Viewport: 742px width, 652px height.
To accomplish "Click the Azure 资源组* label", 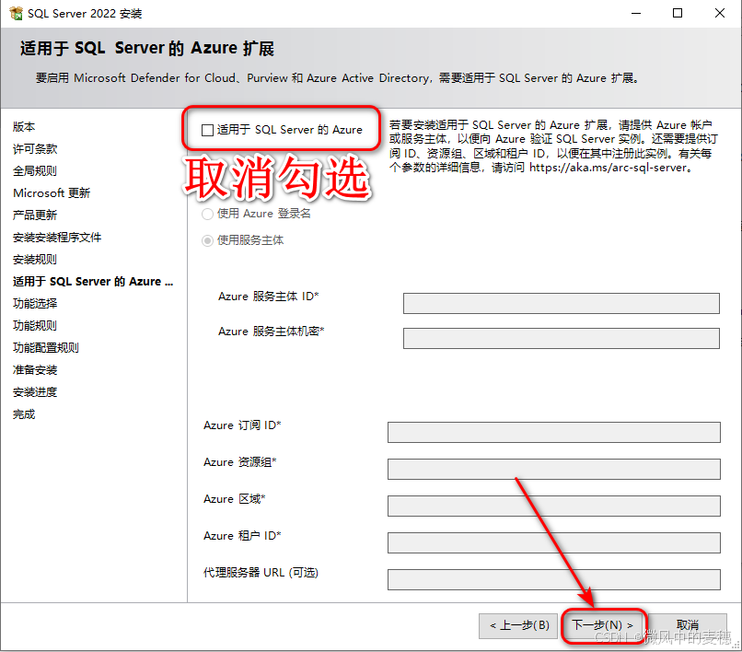I will click(240, 462).
